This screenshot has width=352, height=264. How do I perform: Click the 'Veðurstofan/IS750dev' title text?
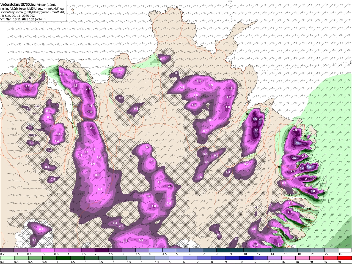pos(18,4)
